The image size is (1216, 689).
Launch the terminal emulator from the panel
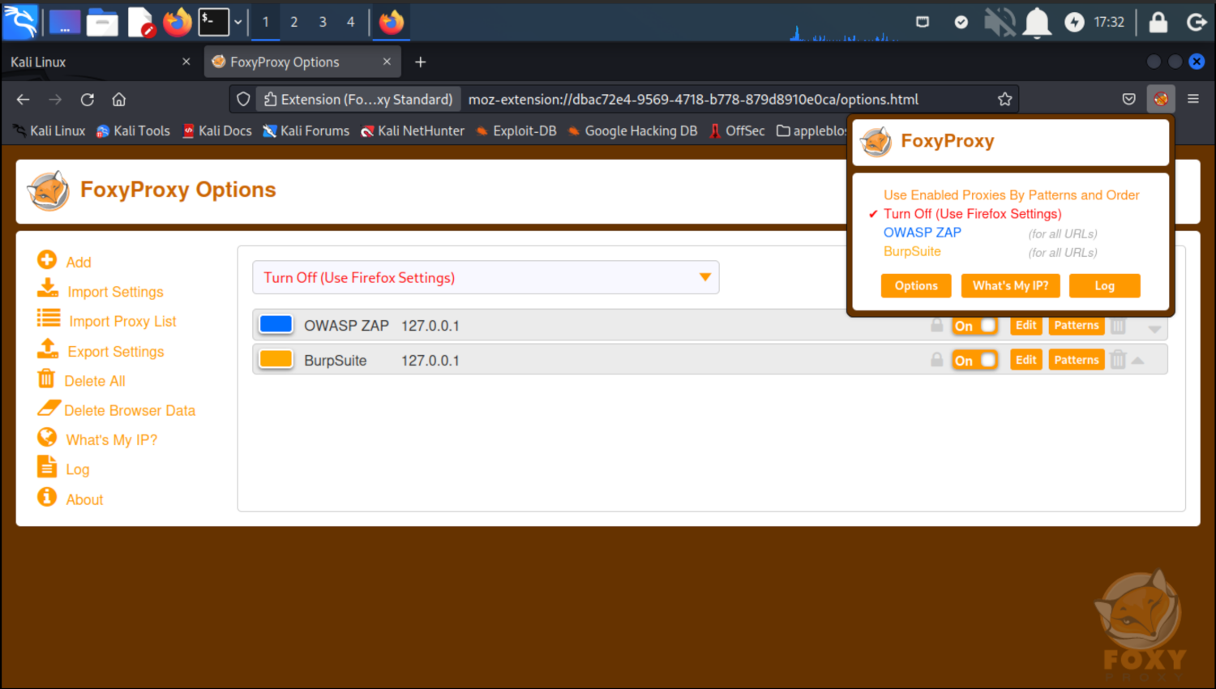tap(214, 22)
